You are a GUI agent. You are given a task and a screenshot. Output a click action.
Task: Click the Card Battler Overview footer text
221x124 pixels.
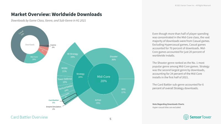click(29, 117)
